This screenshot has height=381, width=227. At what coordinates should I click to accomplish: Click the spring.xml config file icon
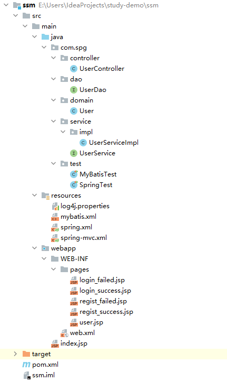pos(55,227)
